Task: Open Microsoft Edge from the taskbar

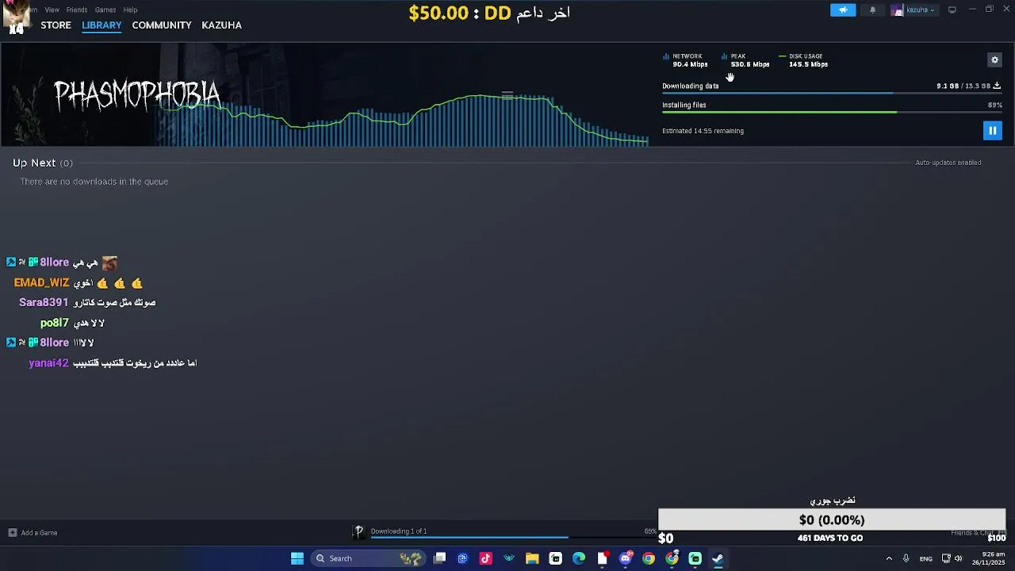Action: (x=579, y=558)
